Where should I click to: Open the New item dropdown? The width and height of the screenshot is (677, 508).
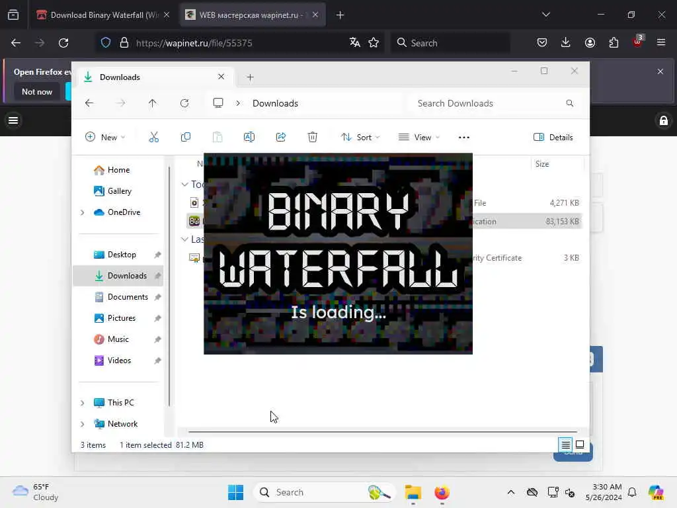105,138
